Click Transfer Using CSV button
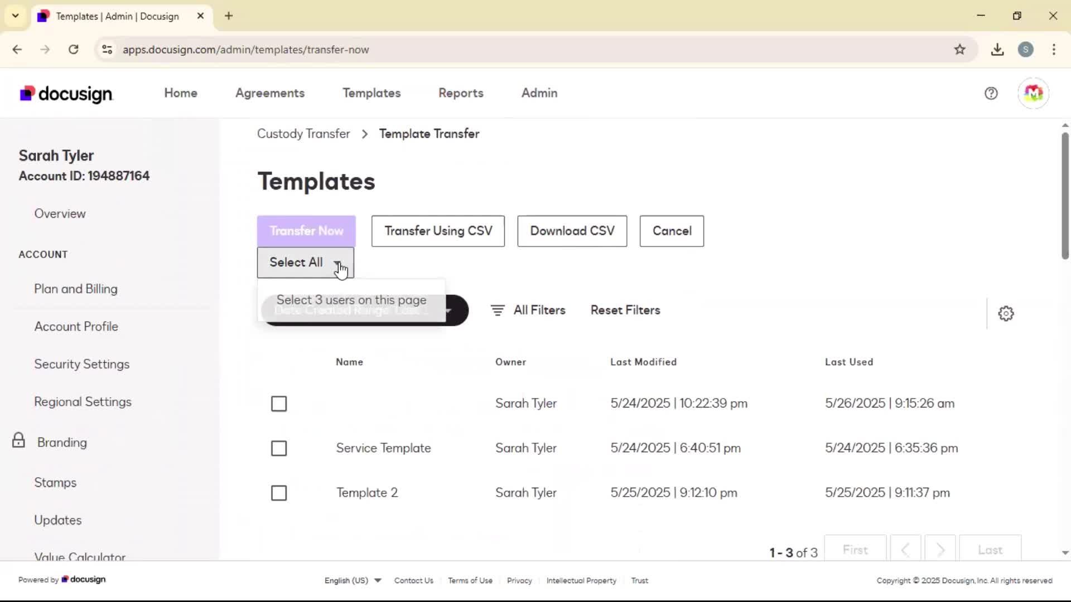Image resolution: width=1071 pixels, height=602 pixels. pyautogui.click(x=438, y=231)
